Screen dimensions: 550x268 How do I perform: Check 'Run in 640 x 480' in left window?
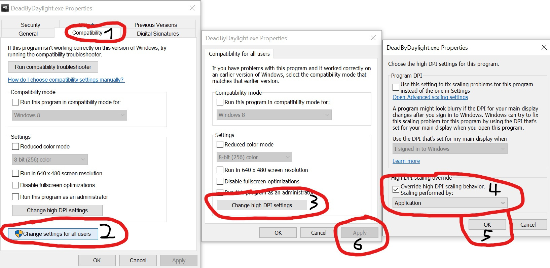pyautogui.click(x=15, y=173)
